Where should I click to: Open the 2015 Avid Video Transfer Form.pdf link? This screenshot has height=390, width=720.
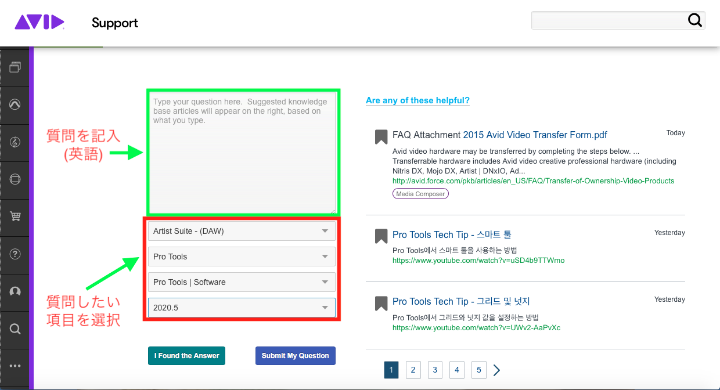tap(535, 135)
